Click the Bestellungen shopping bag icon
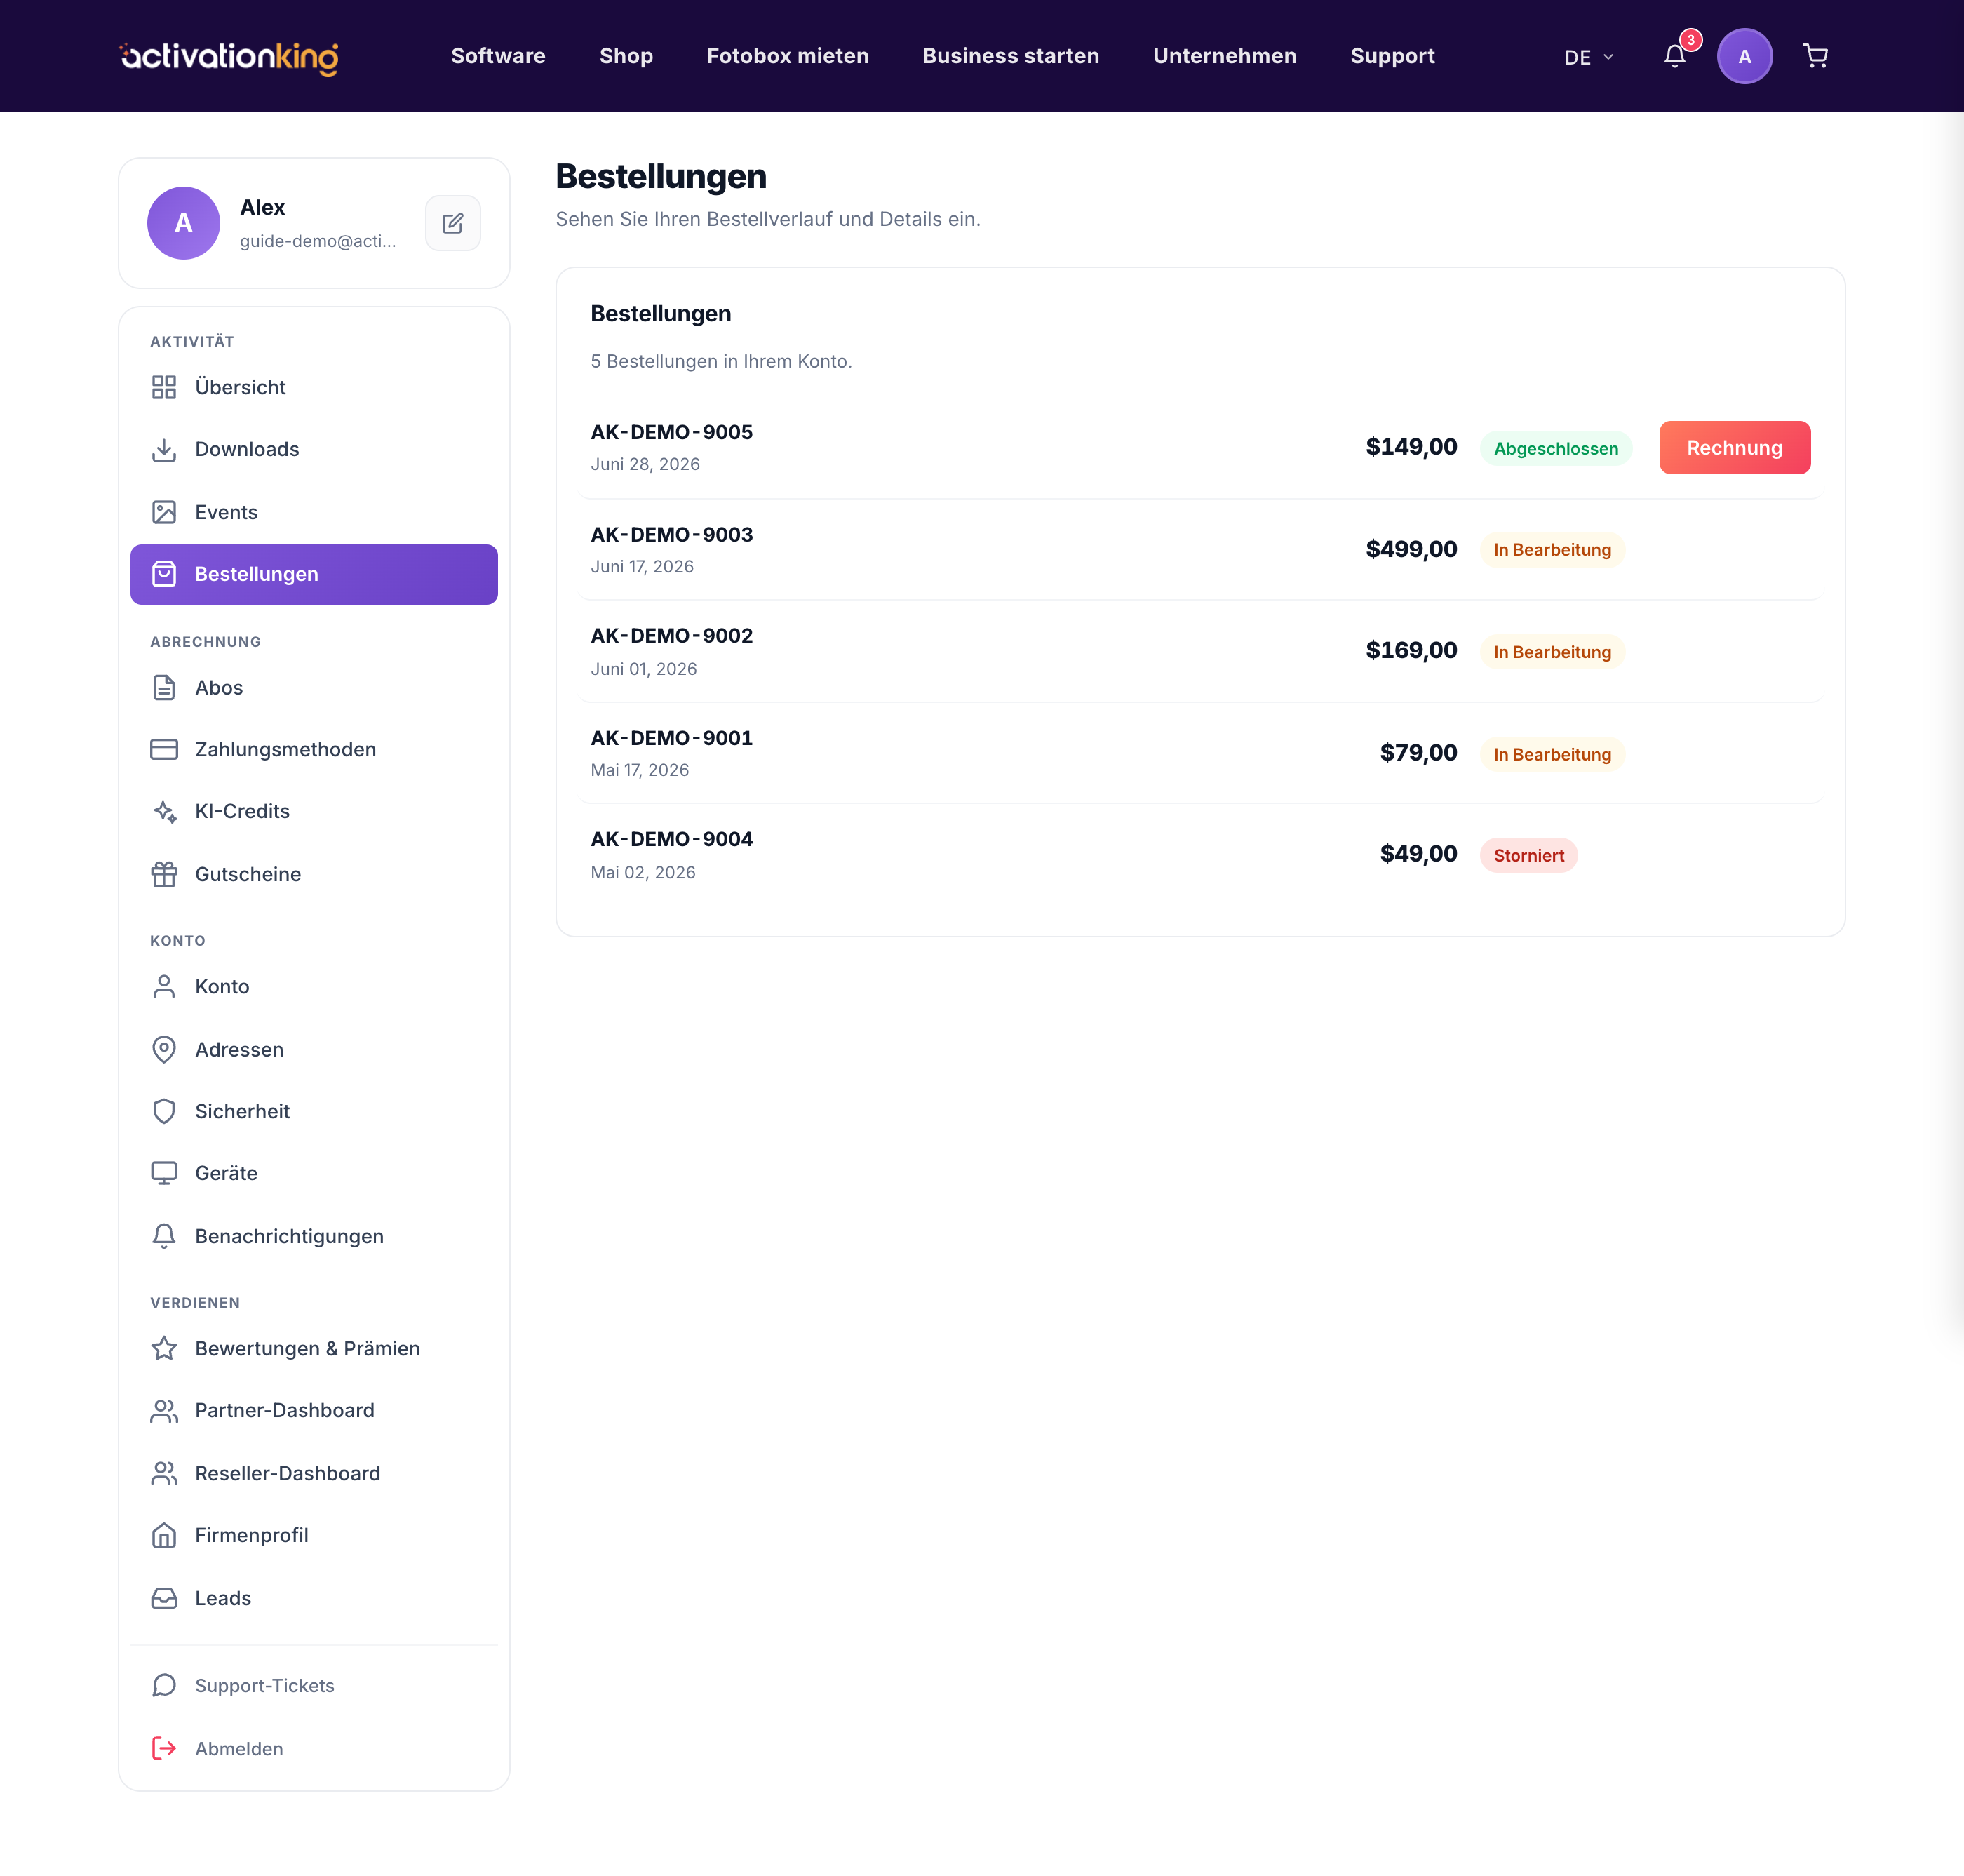 (x=164, y=574)
